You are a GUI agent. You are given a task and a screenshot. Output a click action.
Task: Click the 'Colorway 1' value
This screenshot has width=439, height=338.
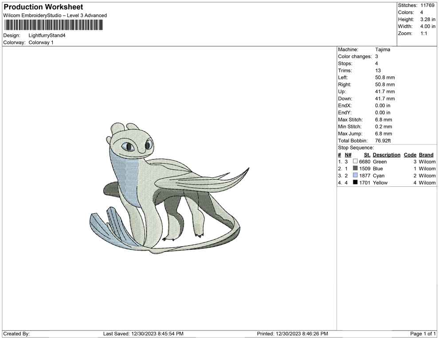pos(41,43)
